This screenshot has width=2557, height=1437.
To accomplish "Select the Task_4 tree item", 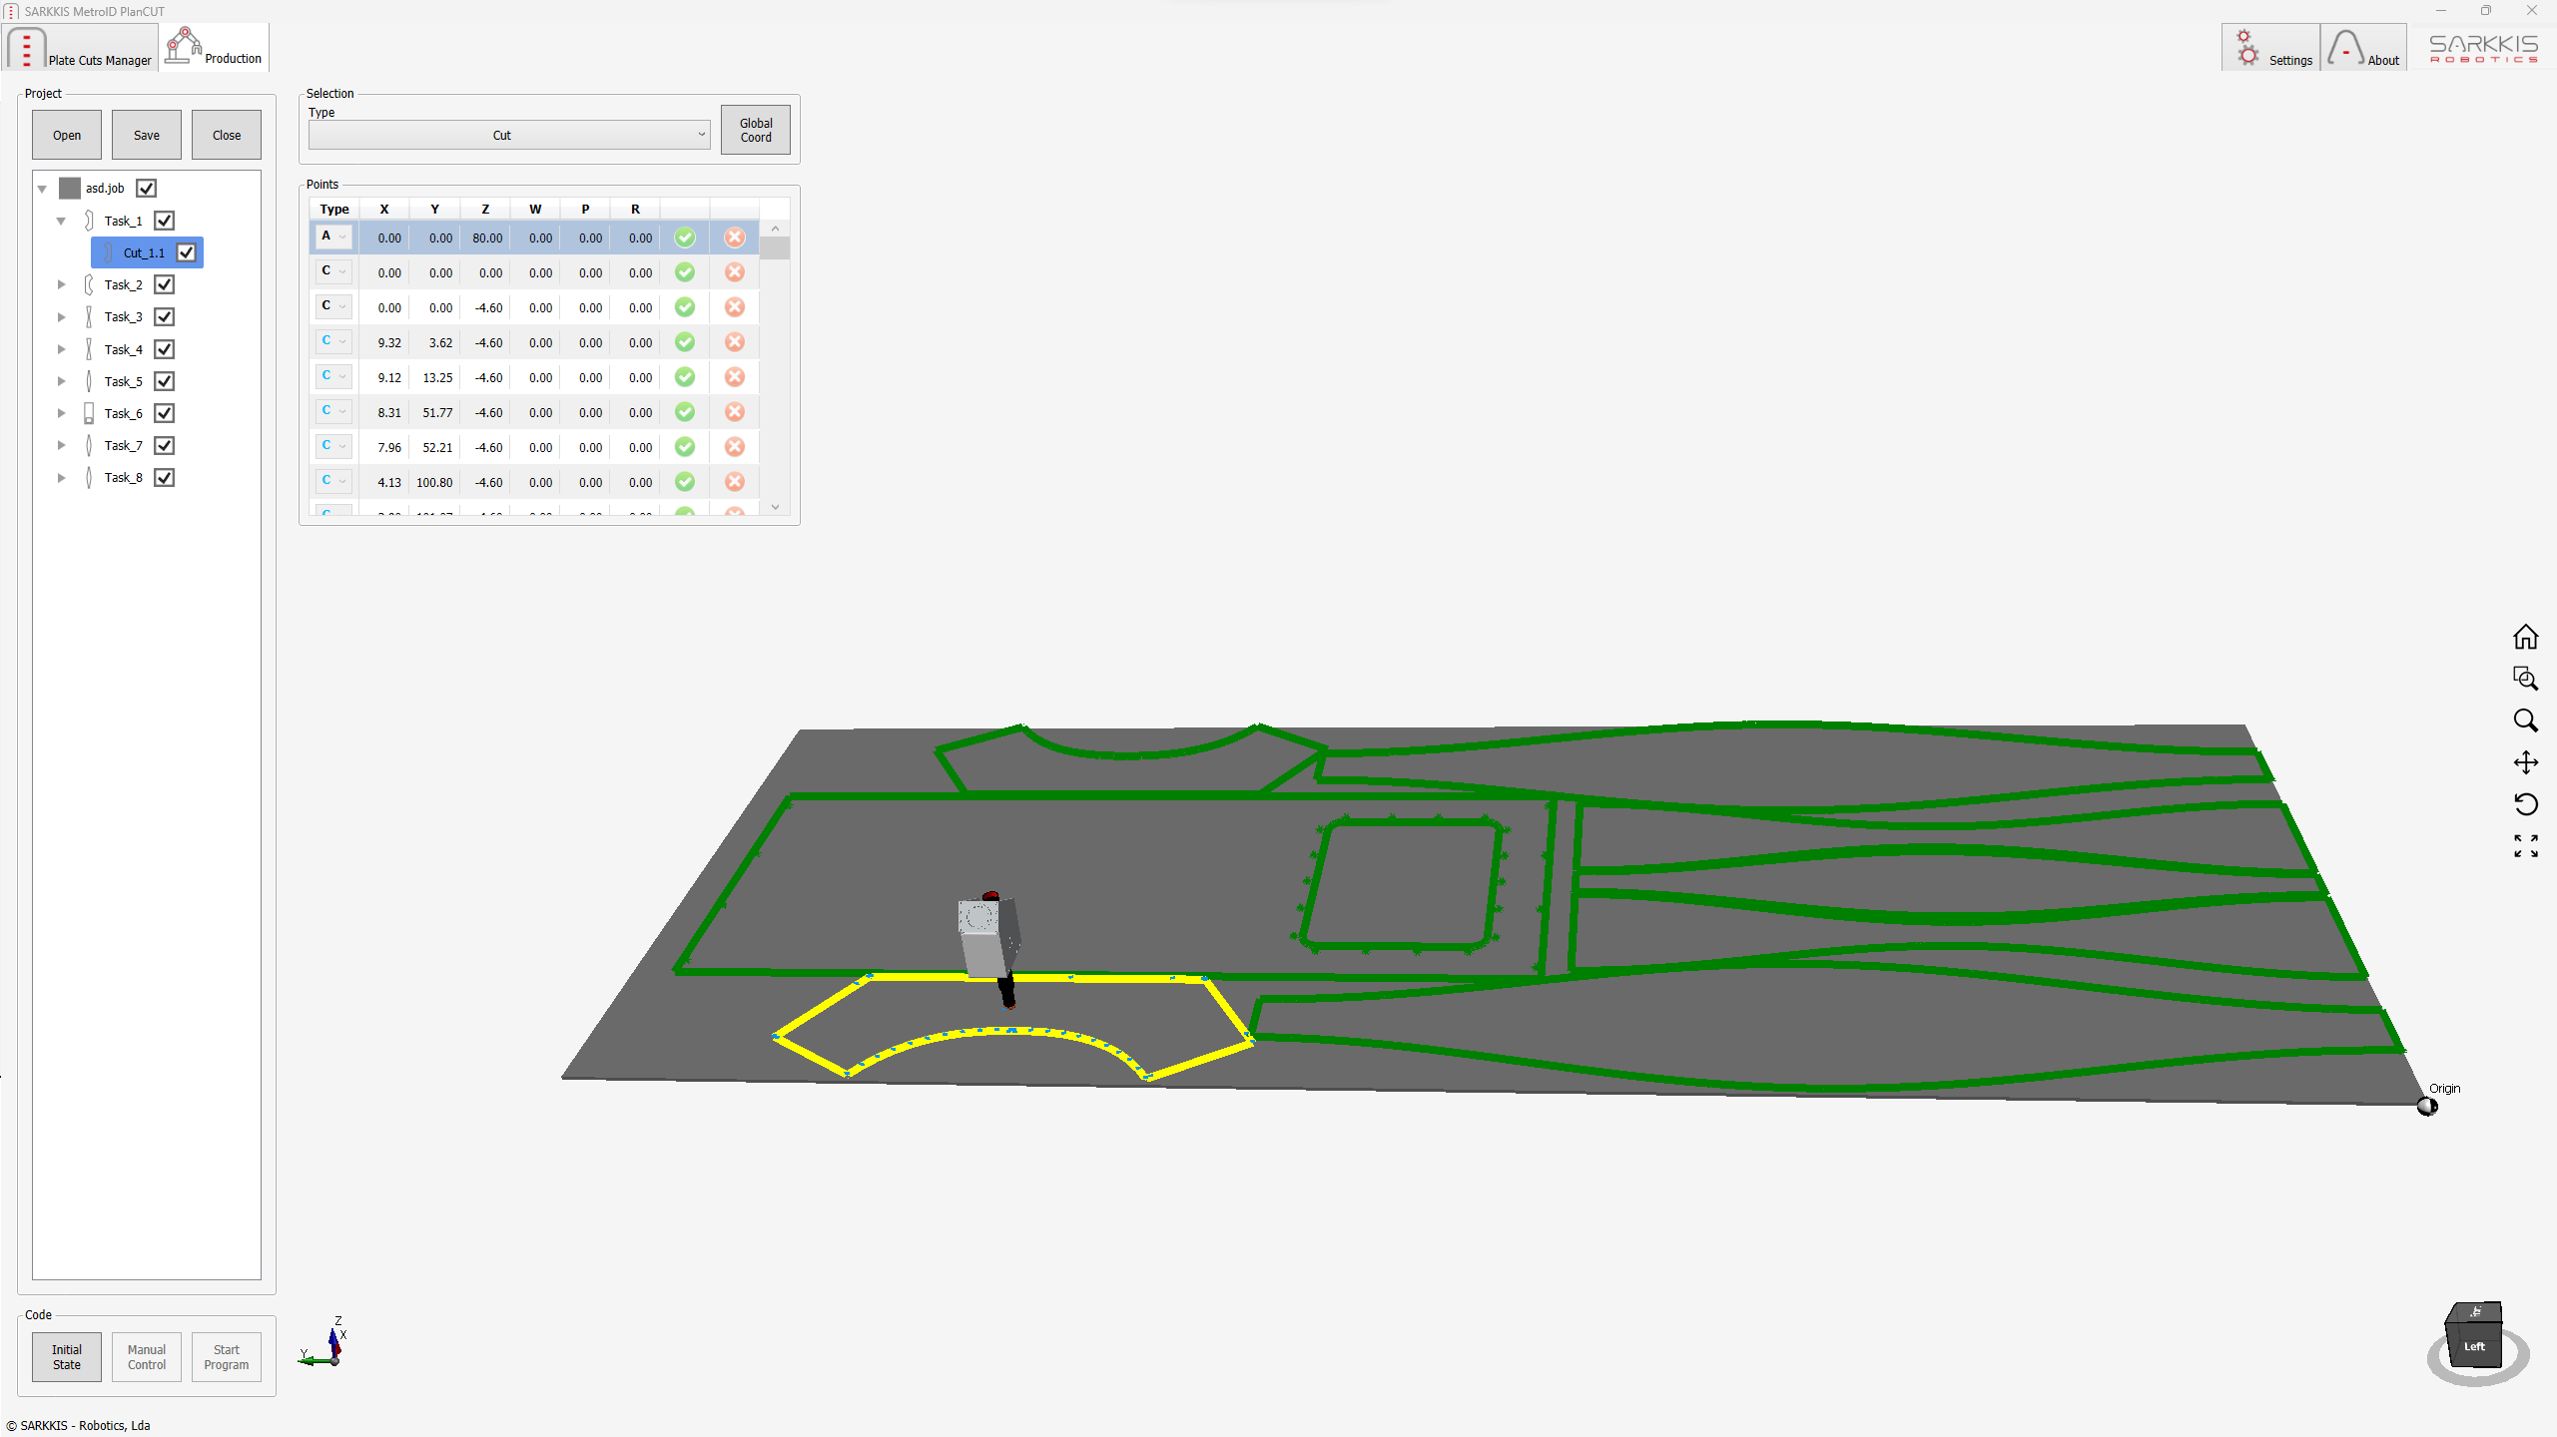I will 123,349.
